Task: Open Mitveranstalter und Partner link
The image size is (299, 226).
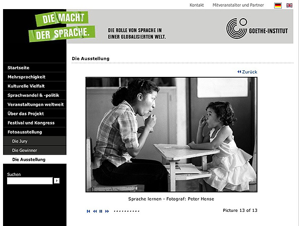Action: [238, 5]
